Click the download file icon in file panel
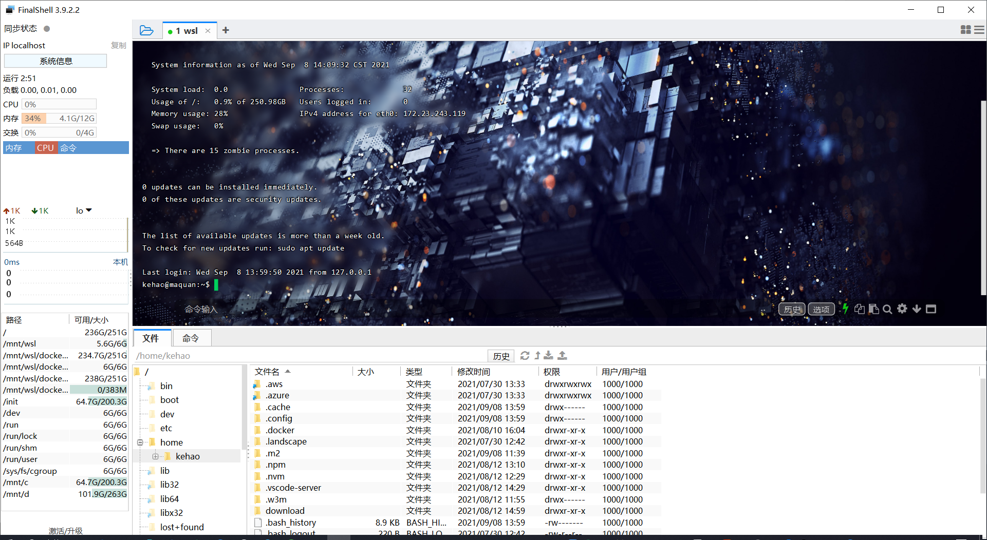Screen dimensions: 987x540 [x=548, y=355]
